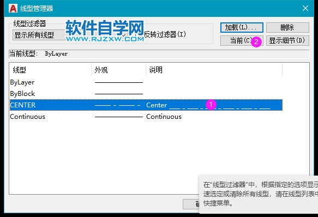Click the Continuous description cell
Image resolution: width=318 pixels, height=217 pixels.
coord(164,117)
